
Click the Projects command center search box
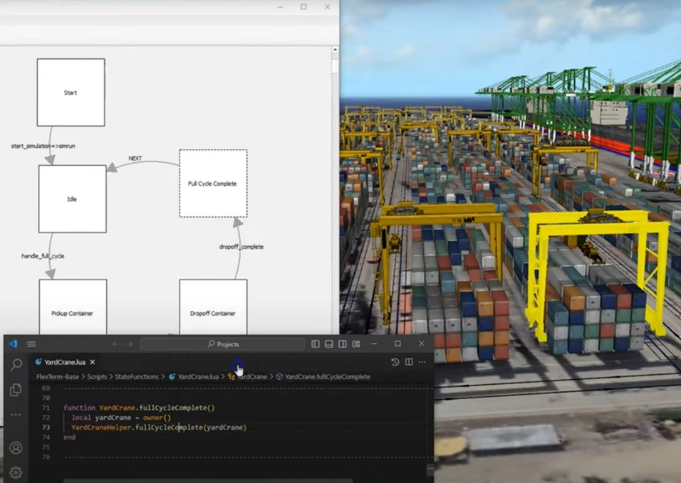point(222,344)
